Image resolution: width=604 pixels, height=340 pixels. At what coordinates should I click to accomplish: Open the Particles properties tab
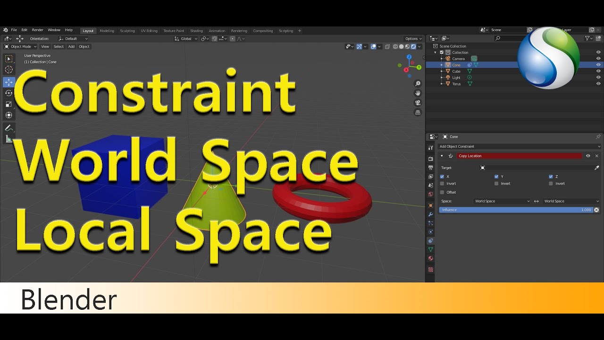click(430, 223)
